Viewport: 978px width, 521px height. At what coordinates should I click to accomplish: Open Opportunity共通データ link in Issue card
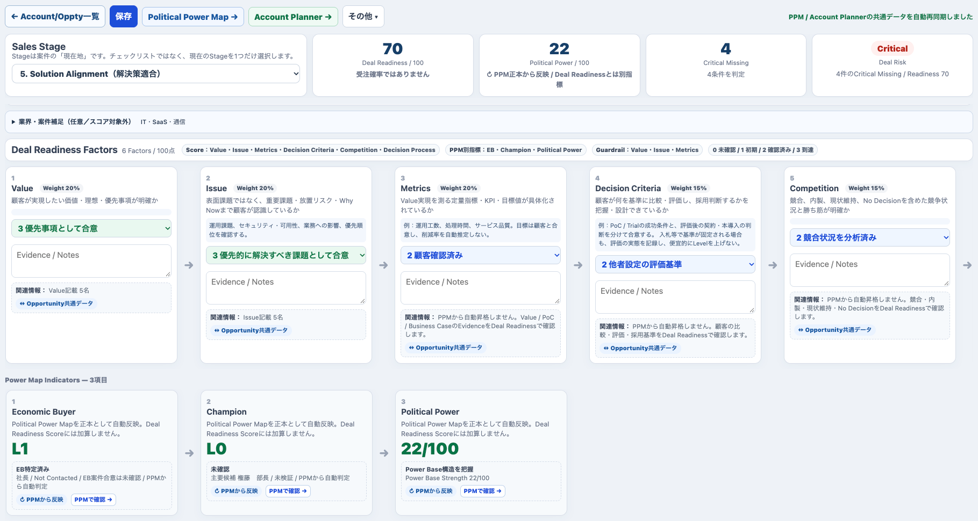point(251,330)
